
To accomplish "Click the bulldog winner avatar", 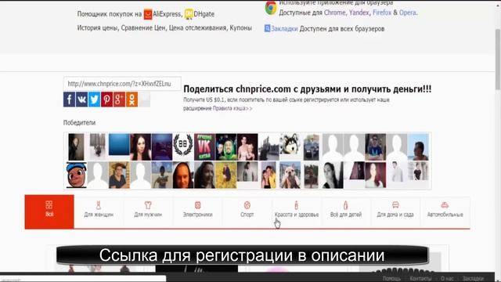I will click(290, 175).
